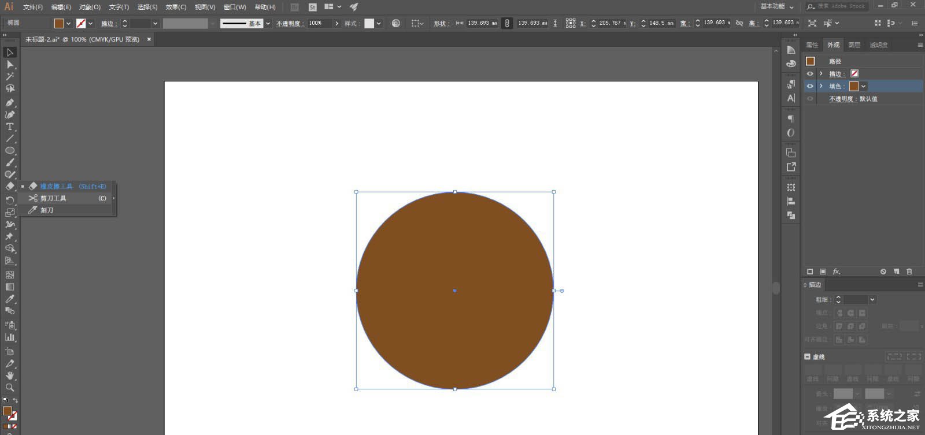Click the trash icon in Appearance panel
Screen dimensions: 925x435
909,272
